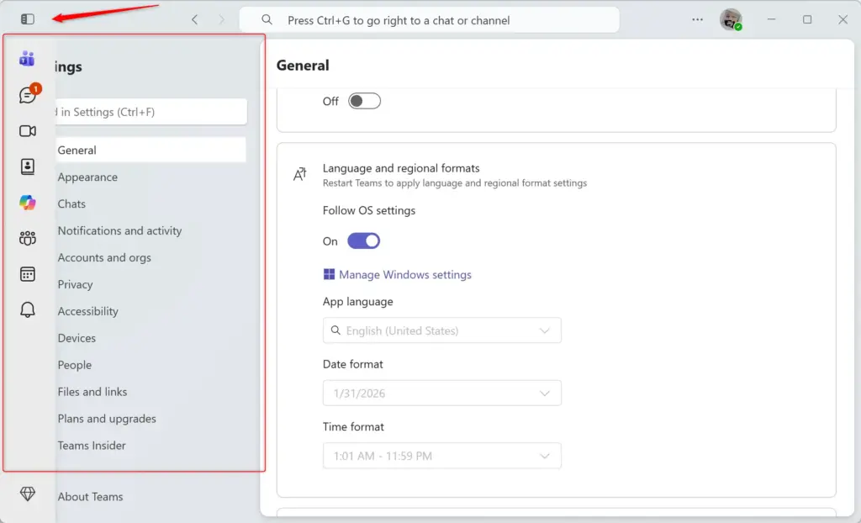This screenshot has height=523, width=861.
Task: Click the premium diamond icon
Action: pos(28,494)
